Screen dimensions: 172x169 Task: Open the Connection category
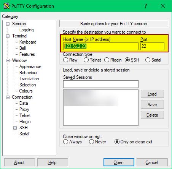(x=22, y=97)
